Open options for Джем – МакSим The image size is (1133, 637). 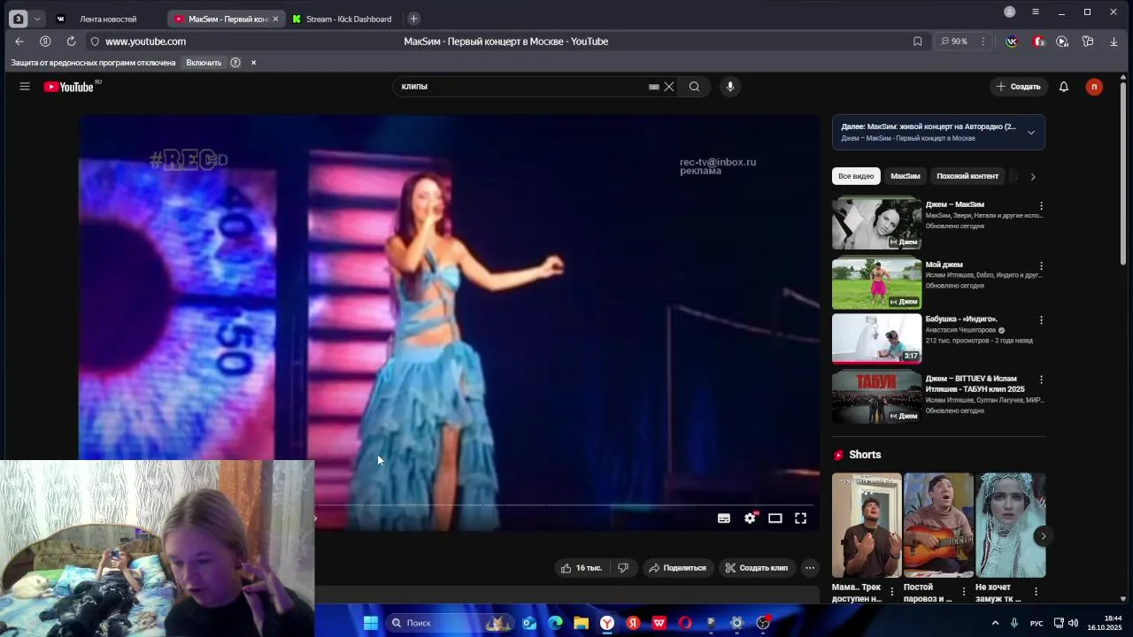click(x=1041, y=206)
